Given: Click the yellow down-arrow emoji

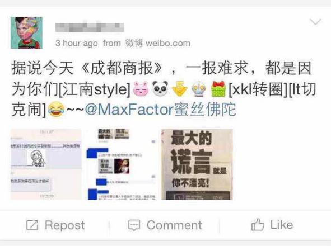Looking at the screenshot, I should [179, 89].
